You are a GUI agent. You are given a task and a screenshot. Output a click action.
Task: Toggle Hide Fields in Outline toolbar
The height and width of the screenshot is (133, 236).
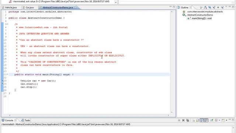pyautogui.click(x=210, y=7)
